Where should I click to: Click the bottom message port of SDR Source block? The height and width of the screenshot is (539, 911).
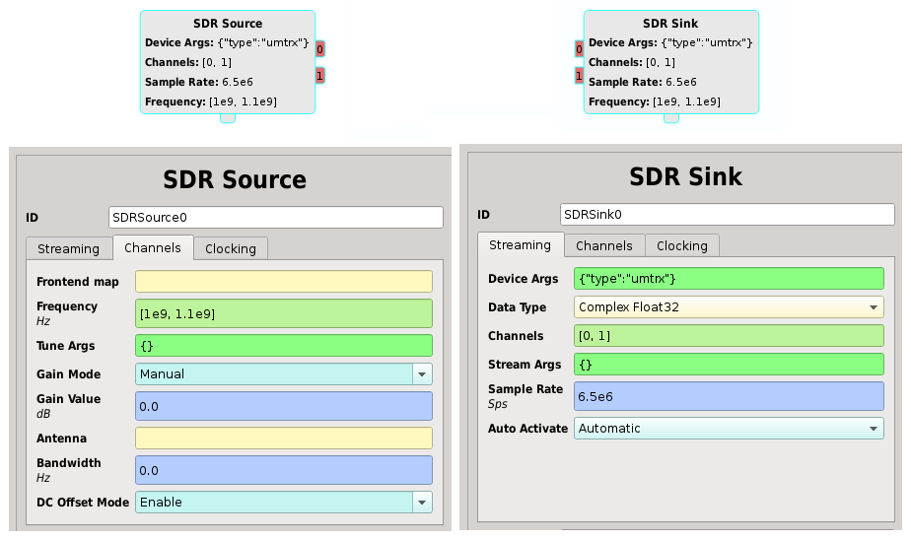(228, 118)
